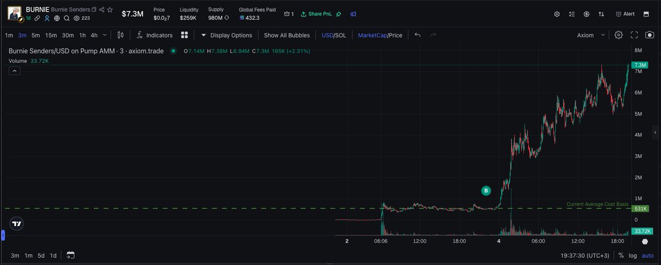Select the 3m range in bottom bar
The width and height of the screenshot is (661, 265).
[15, 256]
